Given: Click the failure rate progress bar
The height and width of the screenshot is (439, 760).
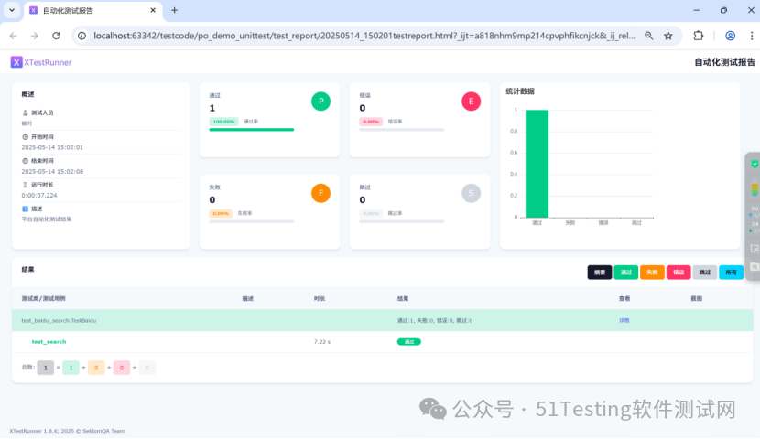Looking at the screenshot, I should coord(252,221).
